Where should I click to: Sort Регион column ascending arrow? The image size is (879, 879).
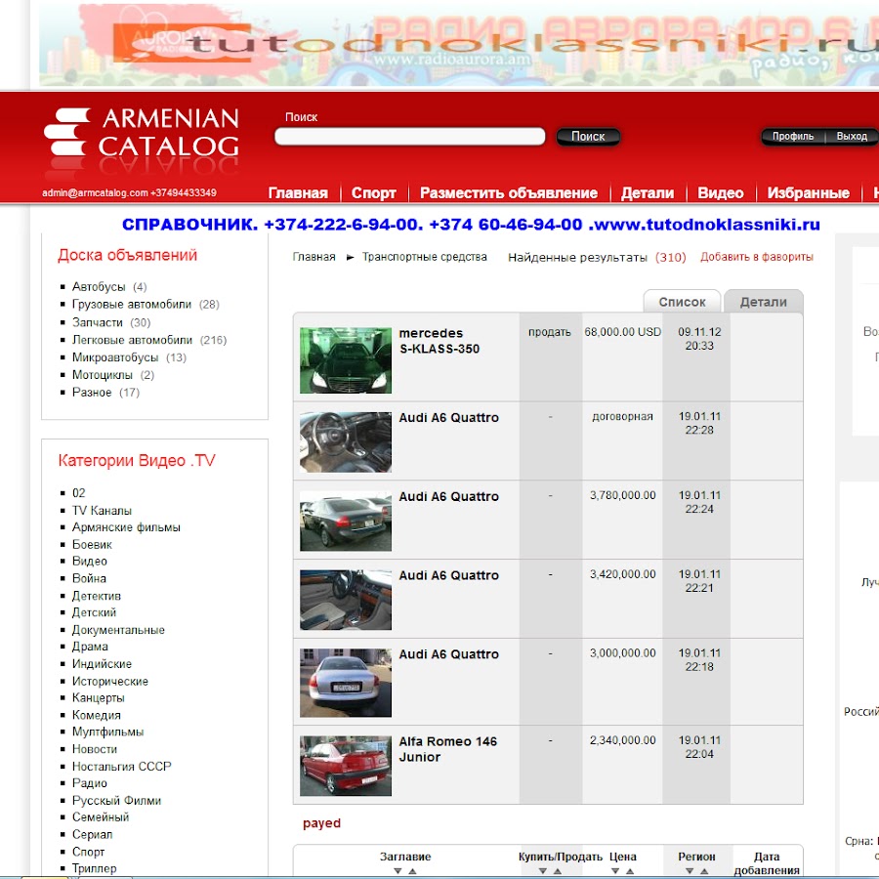point(704,871)
